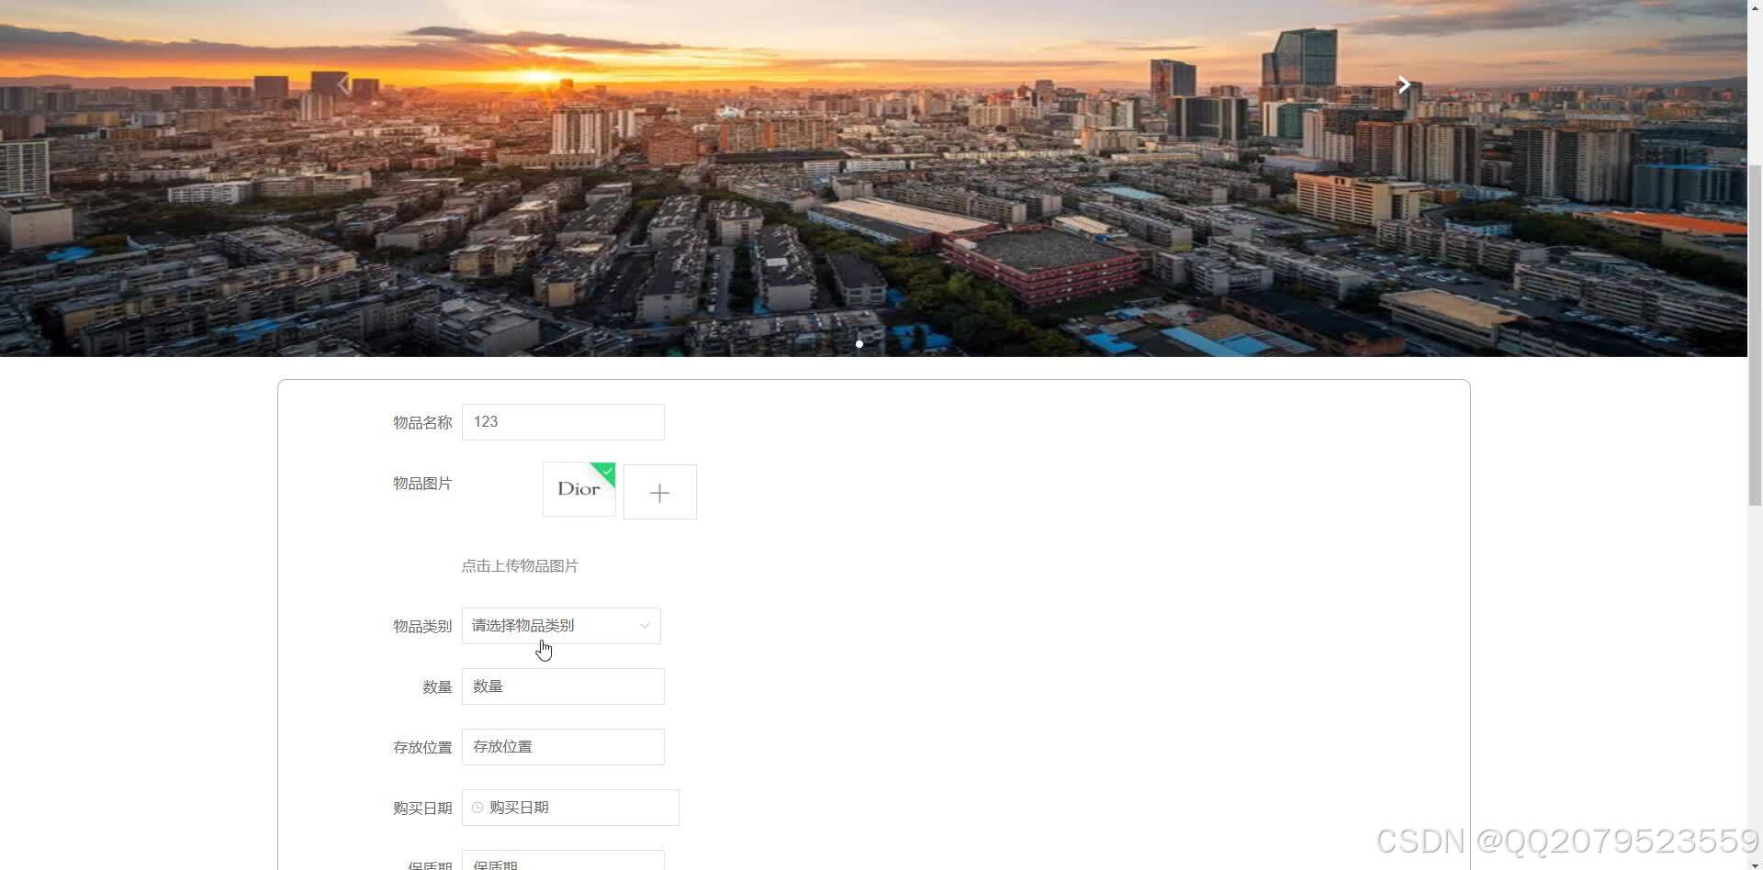This screenshot has height=870, width=1763.
Task: Click the carousel next arrow
Action: pos(1403,84)
